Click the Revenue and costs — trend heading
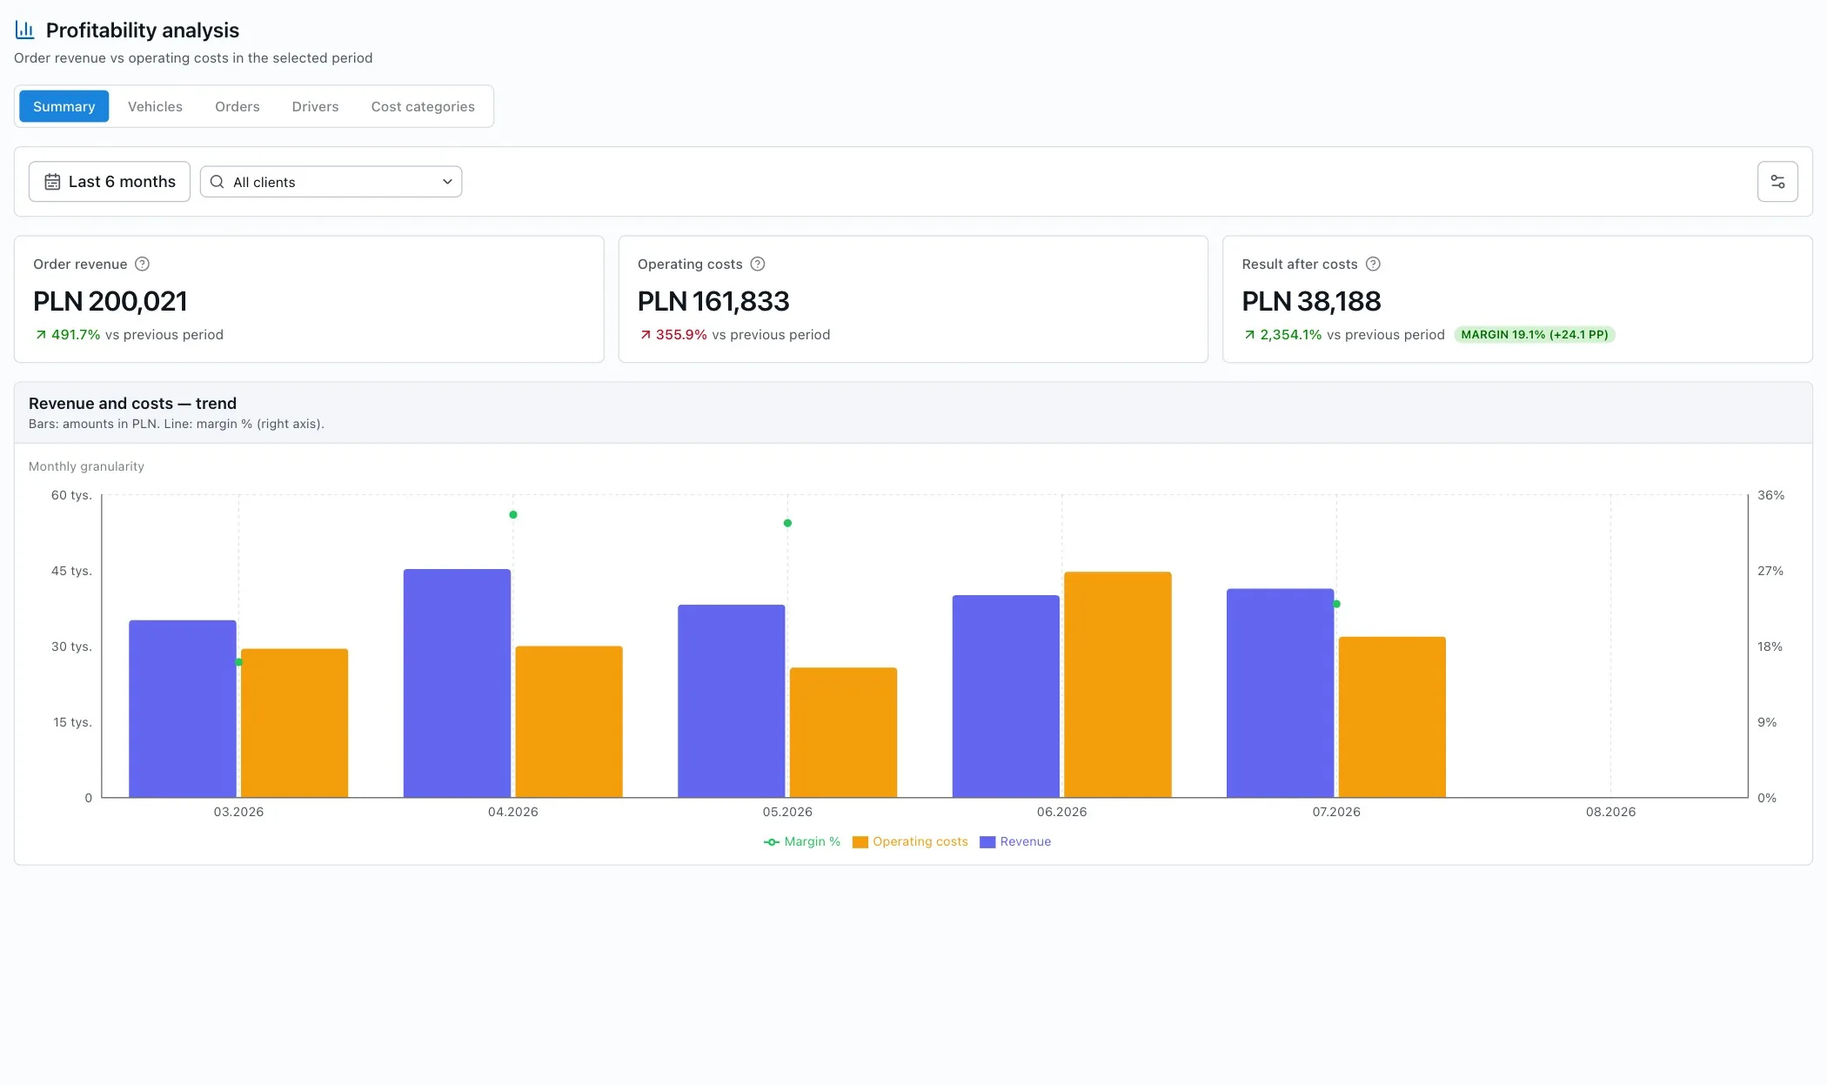 point(132,404)
